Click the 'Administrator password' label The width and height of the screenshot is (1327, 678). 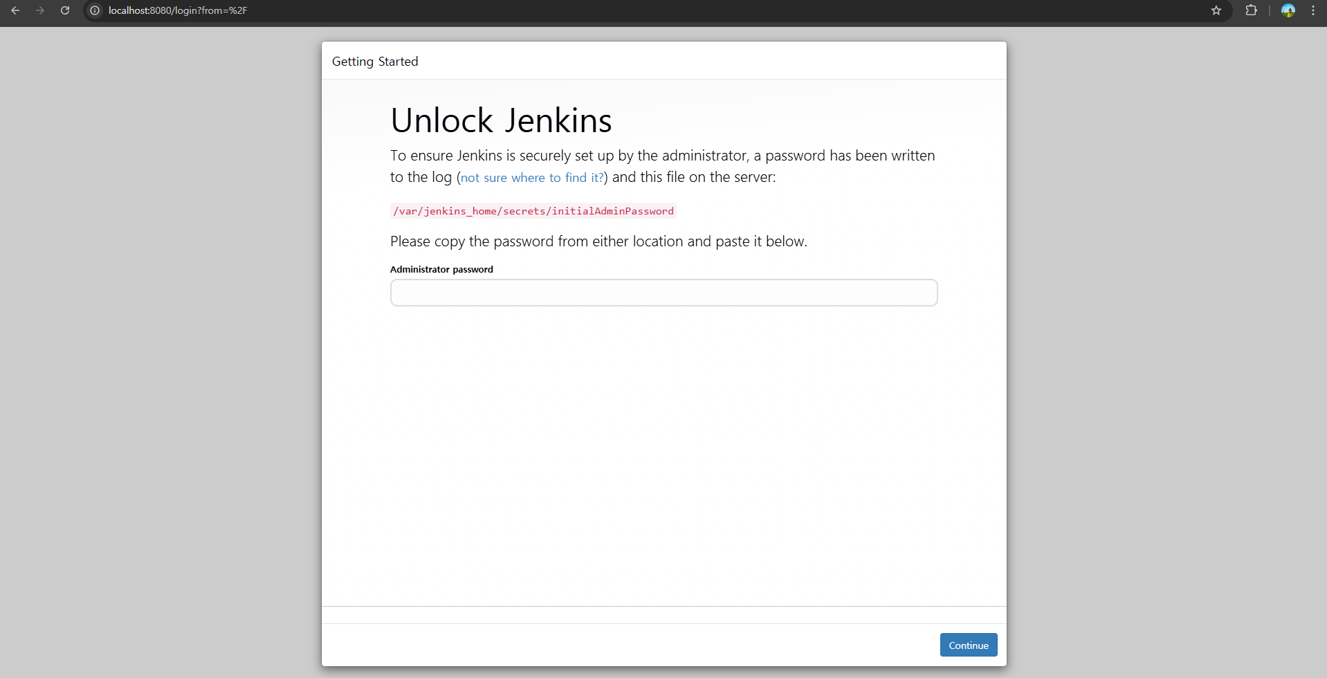point(441,269)
